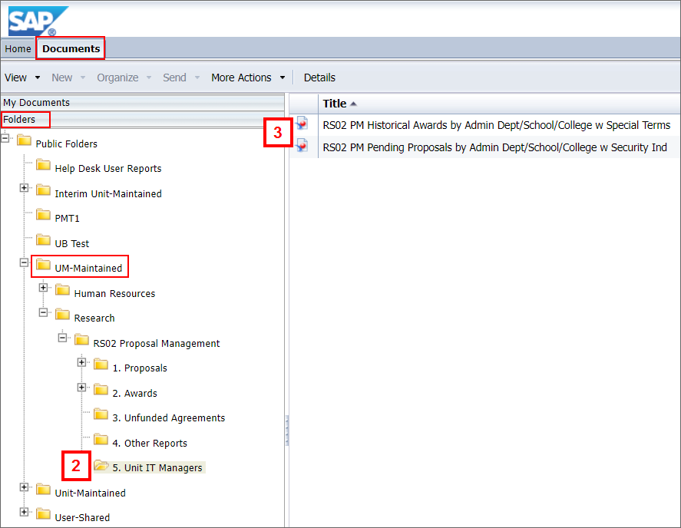Collapse the Research folder node
This screenshot has width=681, height=528.
pyautogui.click(x=44, y=312)
